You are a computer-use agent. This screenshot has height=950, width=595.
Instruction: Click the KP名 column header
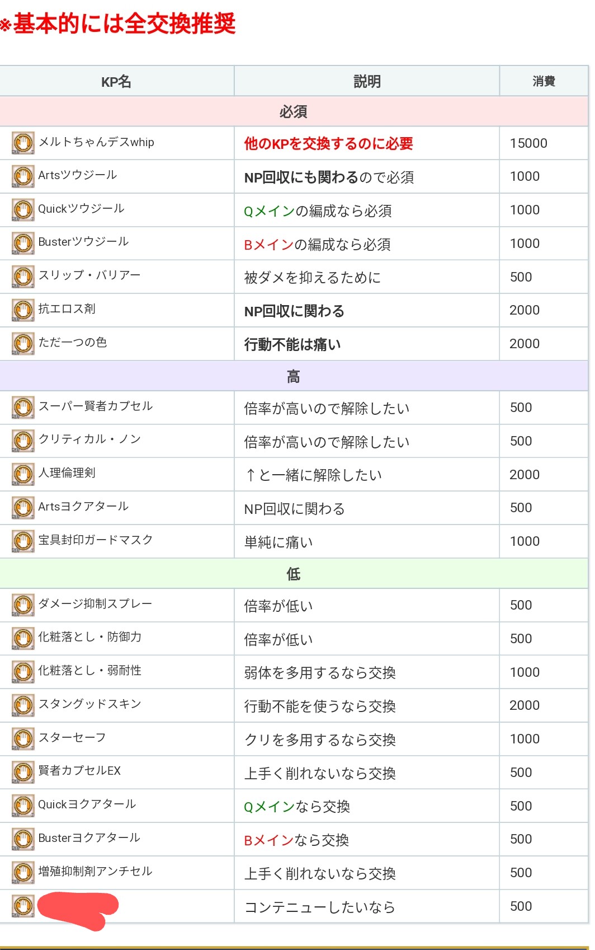point(116,82)
